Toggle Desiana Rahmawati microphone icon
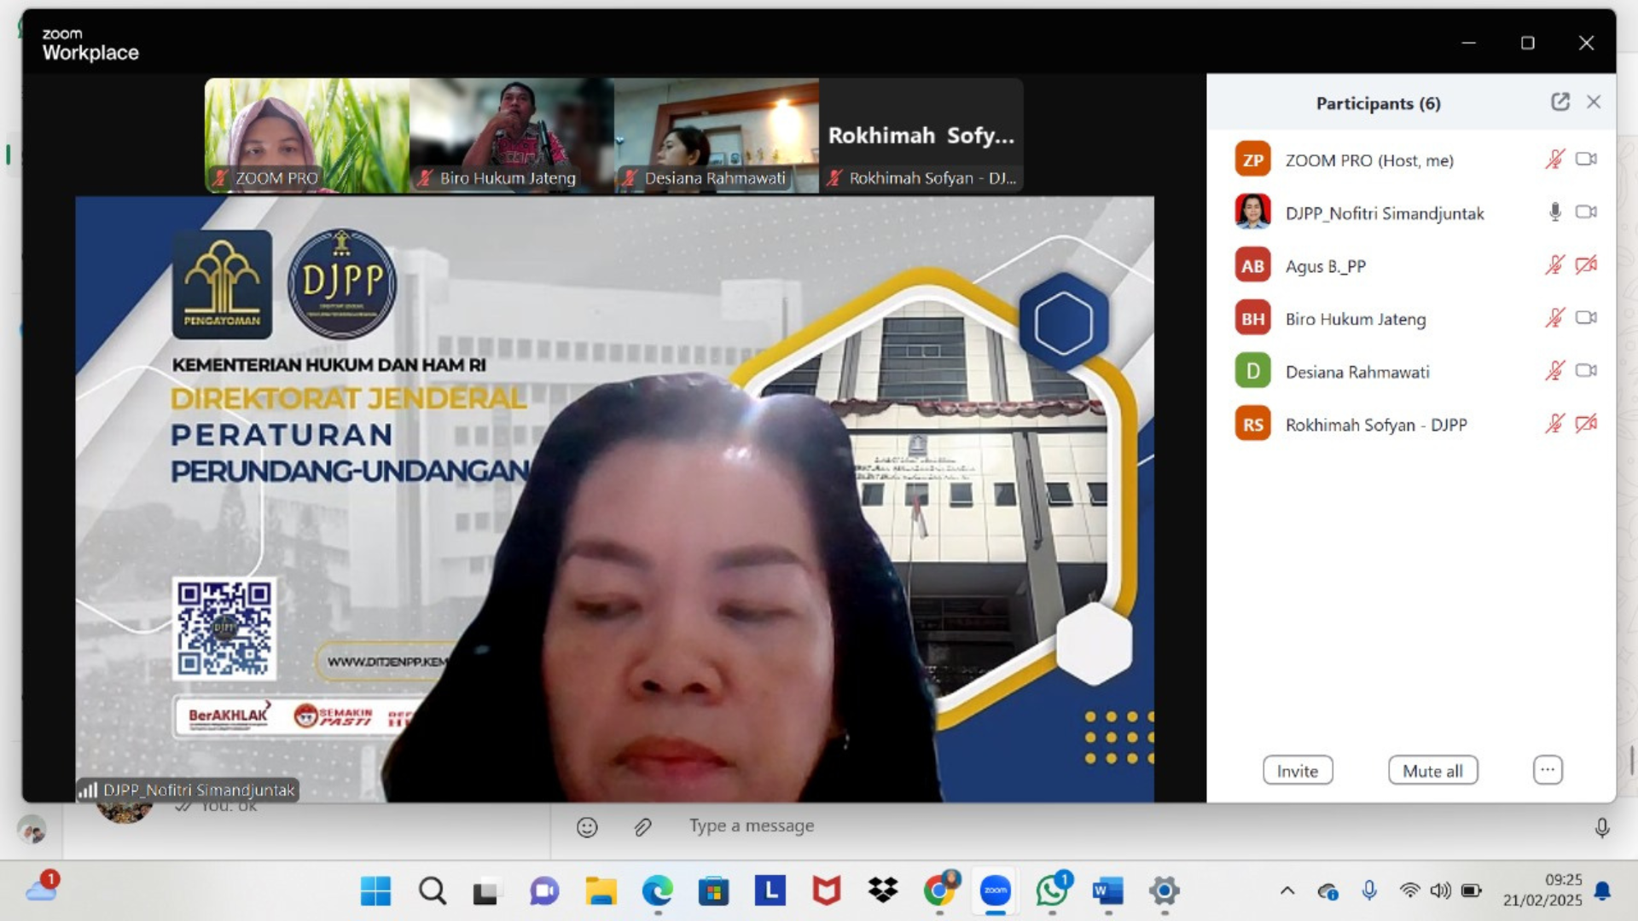The image size is (1638, 921). click(x=1555, y=371)
